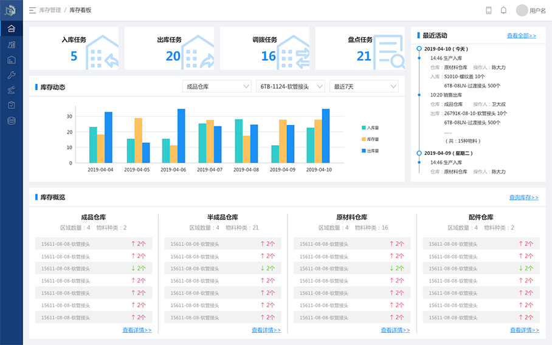Expand the 成品仓库 warehouse dropdown
The width and height of the screenshot is (552, 345).
[217, 86]
